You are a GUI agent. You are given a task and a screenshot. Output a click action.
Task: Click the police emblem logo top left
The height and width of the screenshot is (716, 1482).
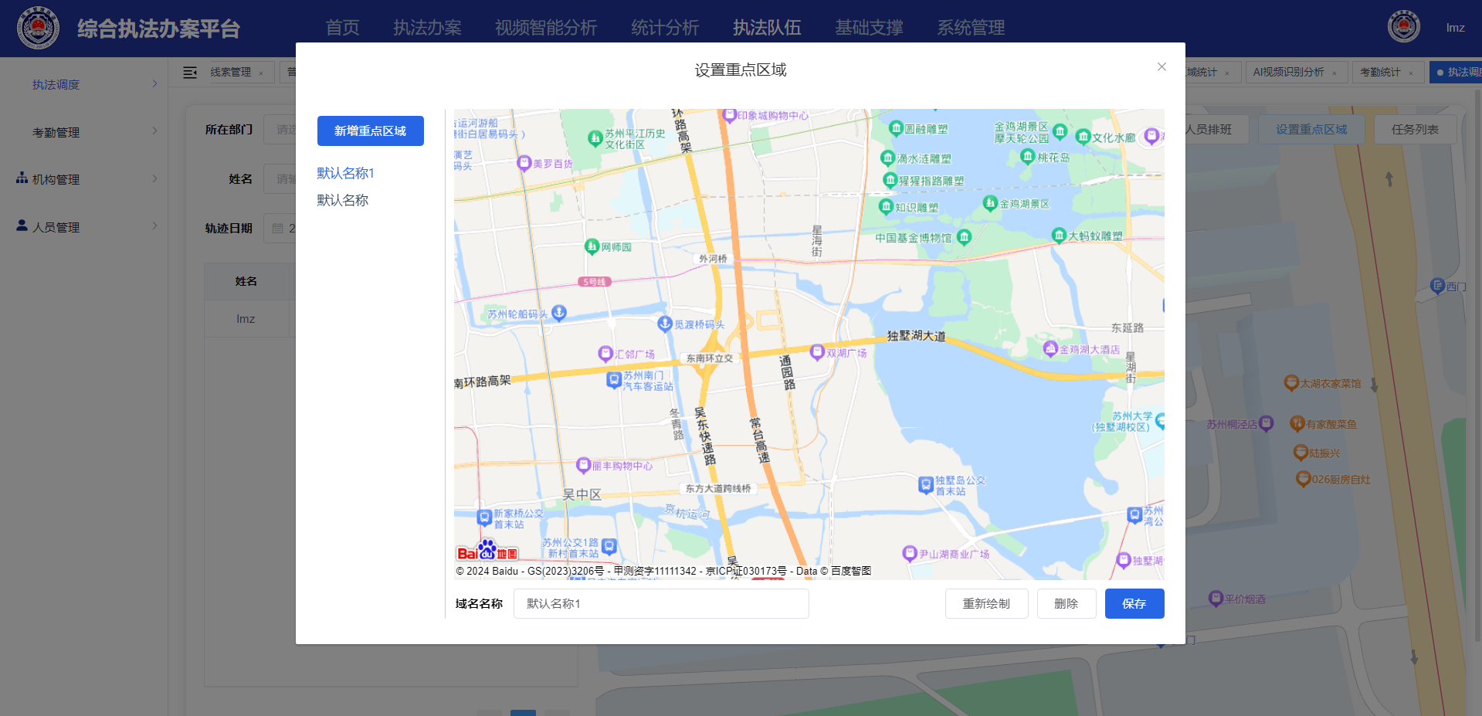click(39, 28)
